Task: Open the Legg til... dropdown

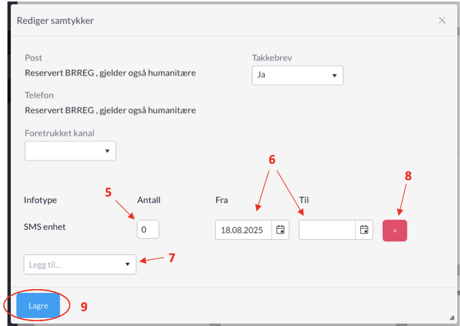Action: coord(80,264)
